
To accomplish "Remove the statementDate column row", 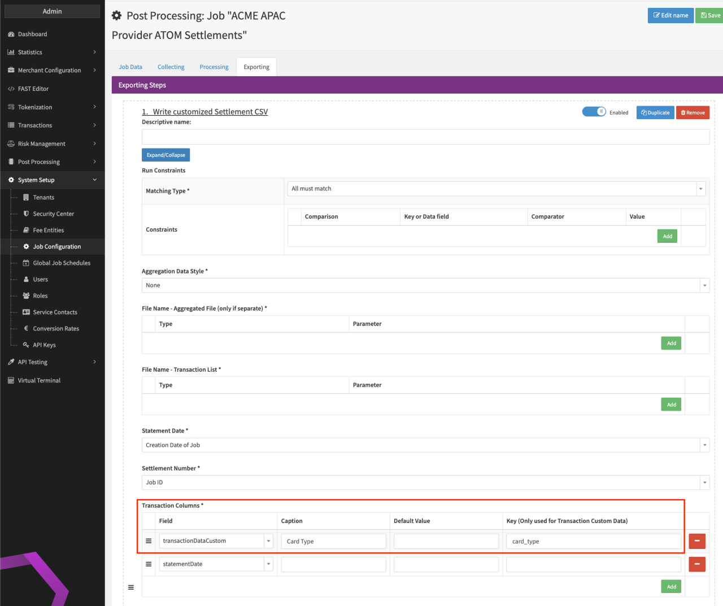I will tap(696, 564).
